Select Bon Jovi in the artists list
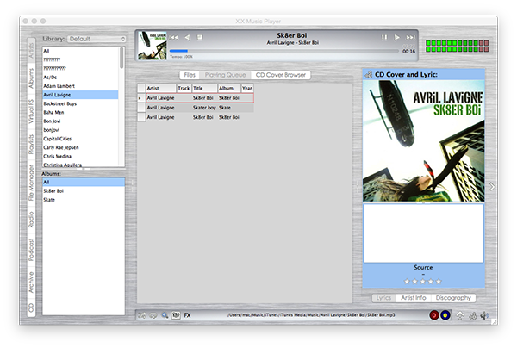This screenshot has width=517, height=348. click(80, 121)
